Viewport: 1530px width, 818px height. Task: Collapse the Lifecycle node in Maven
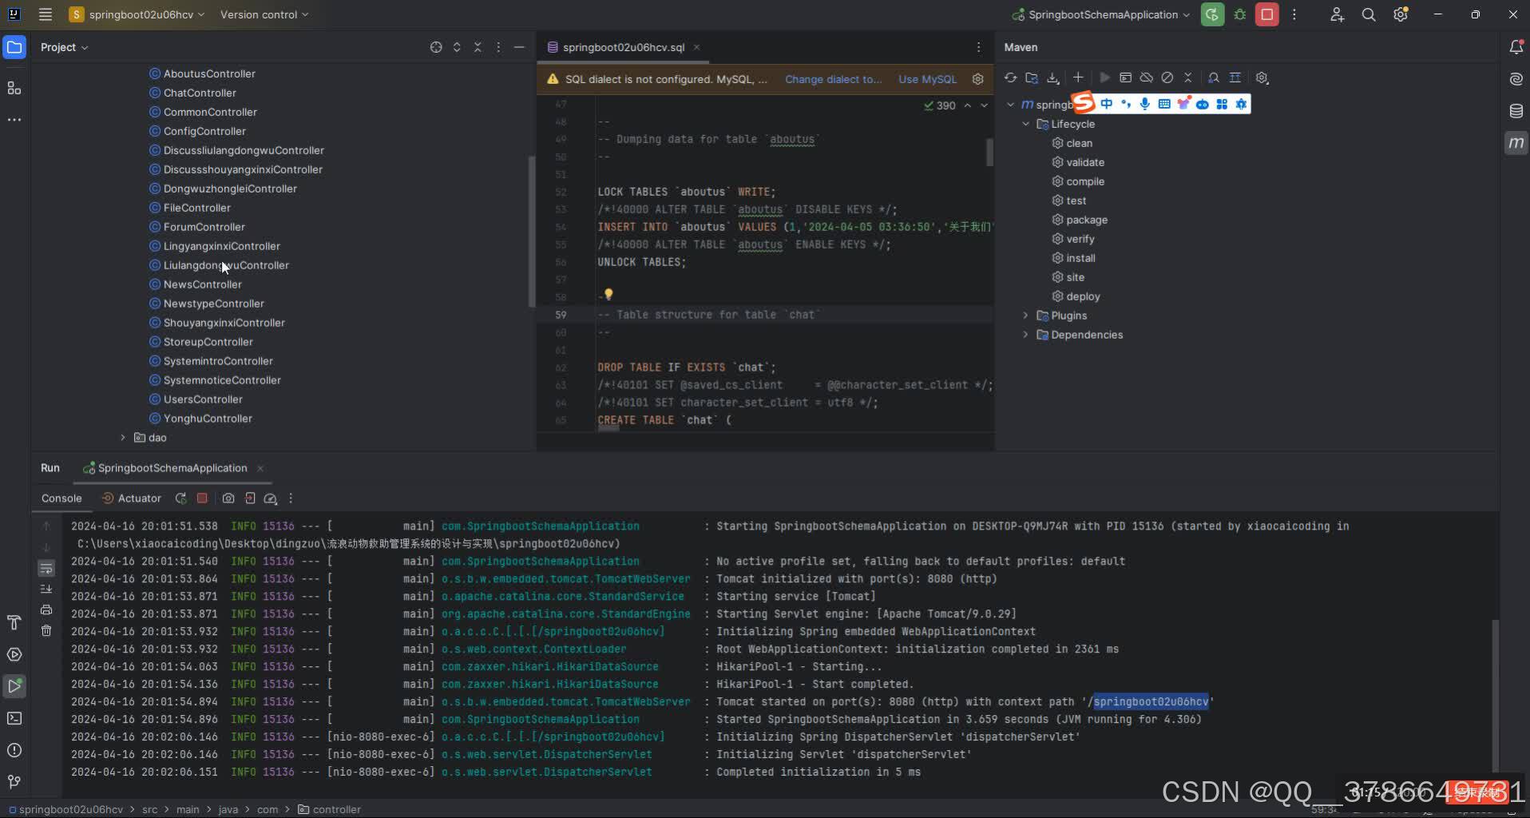pyautogui.click(x=1026, y=124)
